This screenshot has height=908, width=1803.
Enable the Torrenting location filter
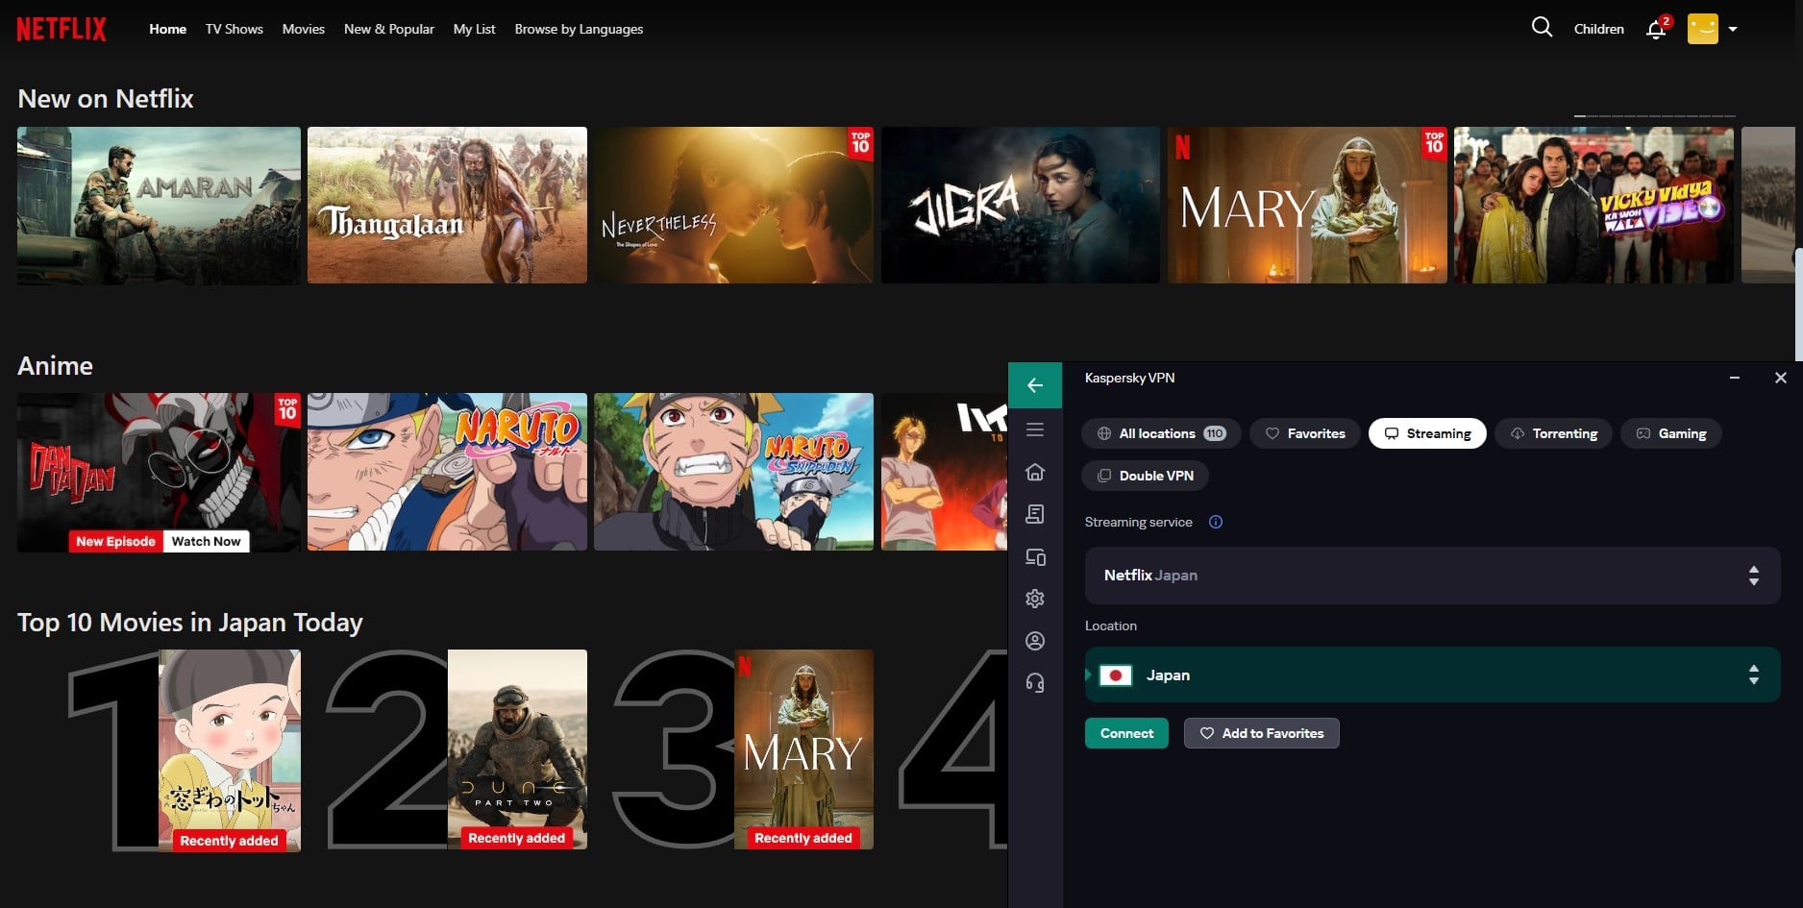click(1553, 433)
